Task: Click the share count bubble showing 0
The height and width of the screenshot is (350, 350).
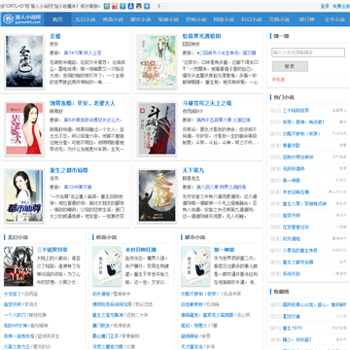Action: pos(158,6)
